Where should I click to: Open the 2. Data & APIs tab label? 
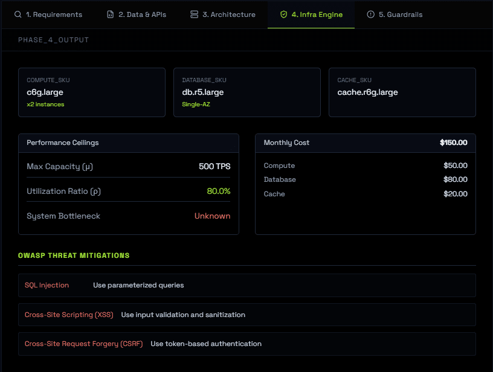(x=142, y=14)
